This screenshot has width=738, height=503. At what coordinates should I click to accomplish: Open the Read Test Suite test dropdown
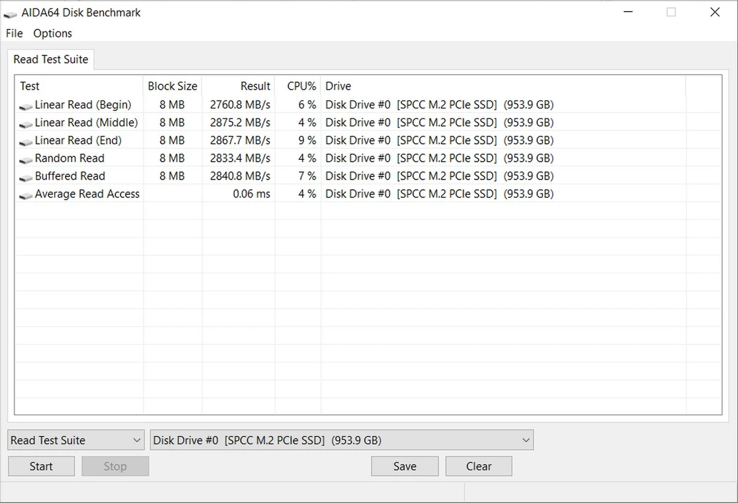click(76, 440)
